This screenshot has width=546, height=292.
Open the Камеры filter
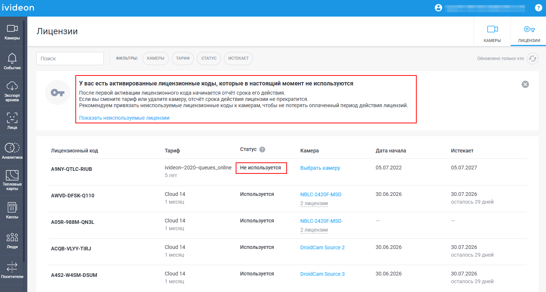[x=156, y=59]
